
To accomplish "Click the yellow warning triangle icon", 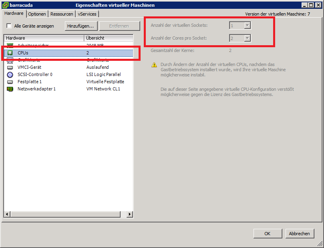I will (154, 64).
